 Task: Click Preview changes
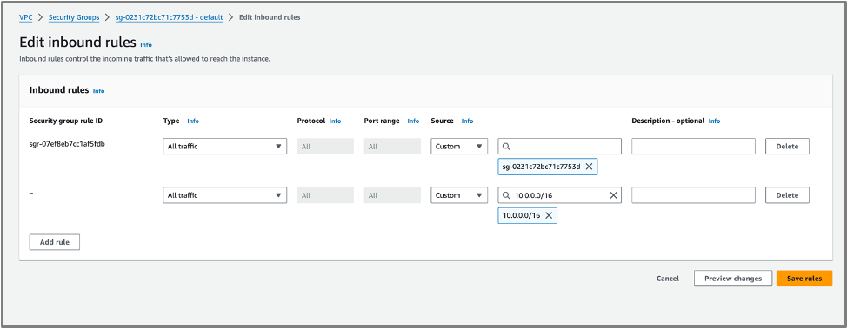pyautogui.click(x=733, y=279)
